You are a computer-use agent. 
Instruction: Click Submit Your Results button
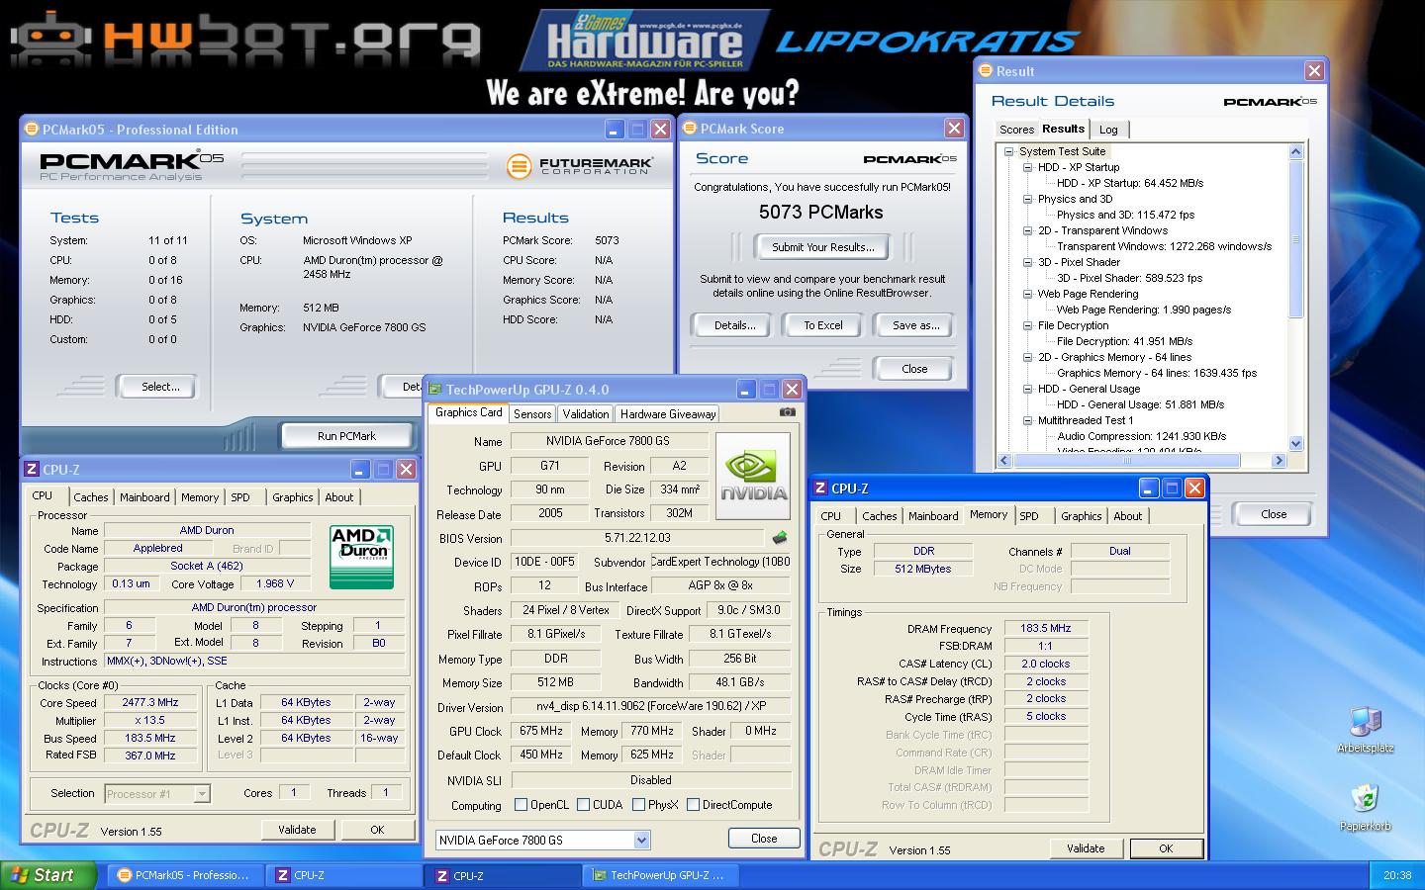pos(823,247)
